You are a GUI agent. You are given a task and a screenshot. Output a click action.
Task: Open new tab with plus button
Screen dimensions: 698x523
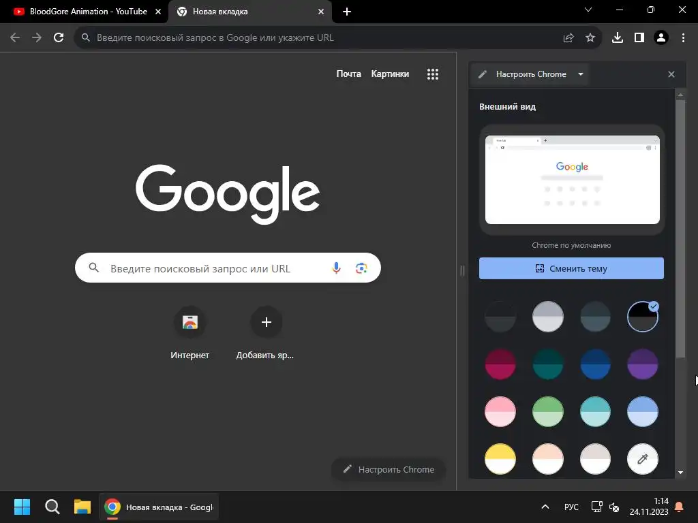point(347,12)
